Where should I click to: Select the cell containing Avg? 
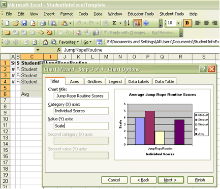[x=31, y=94]
